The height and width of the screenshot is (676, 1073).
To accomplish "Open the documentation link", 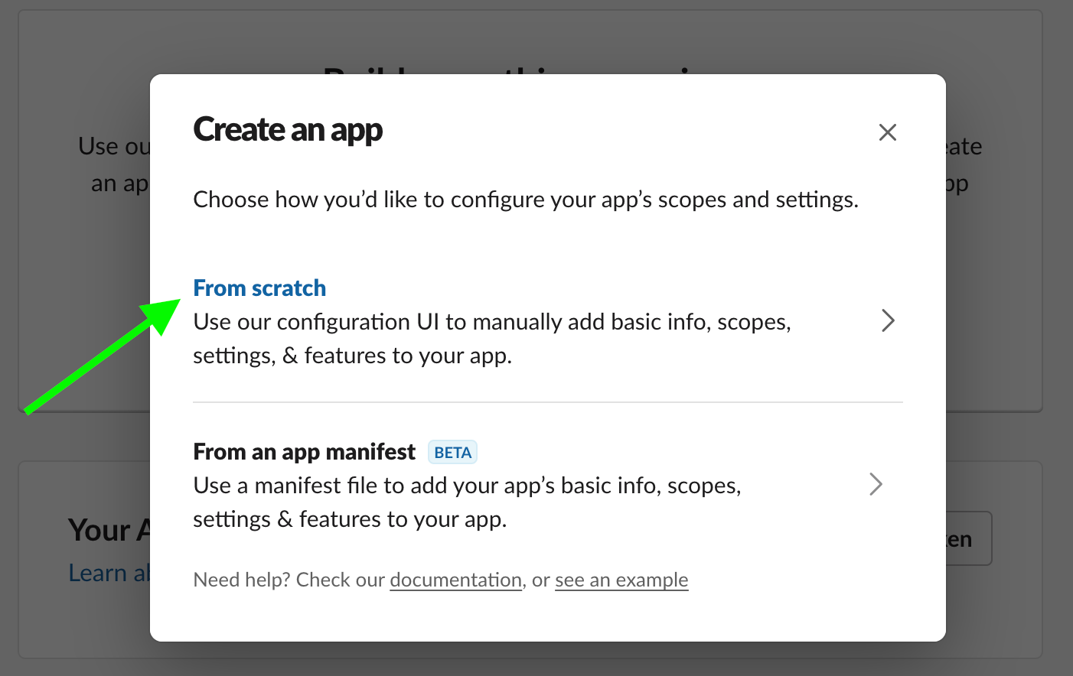I will [x=455, y=580].
